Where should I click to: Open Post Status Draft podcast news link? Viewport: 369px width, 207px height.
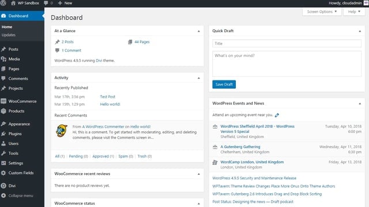coord(253,202)
